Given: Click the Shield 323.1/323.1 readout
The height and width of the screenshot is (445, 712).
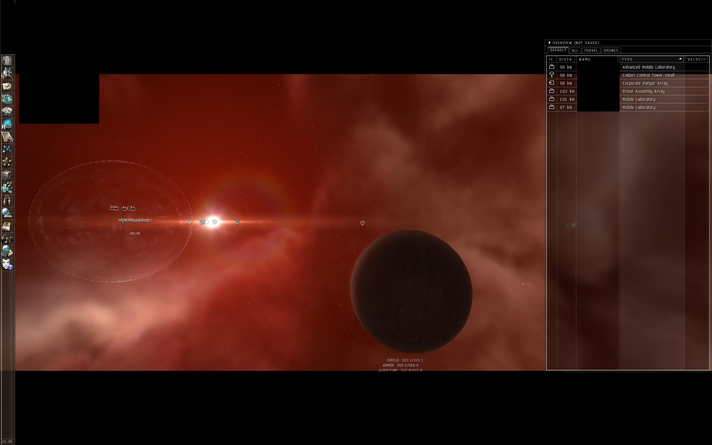Looking at the screenshot, I should click(x=405, y=360).
